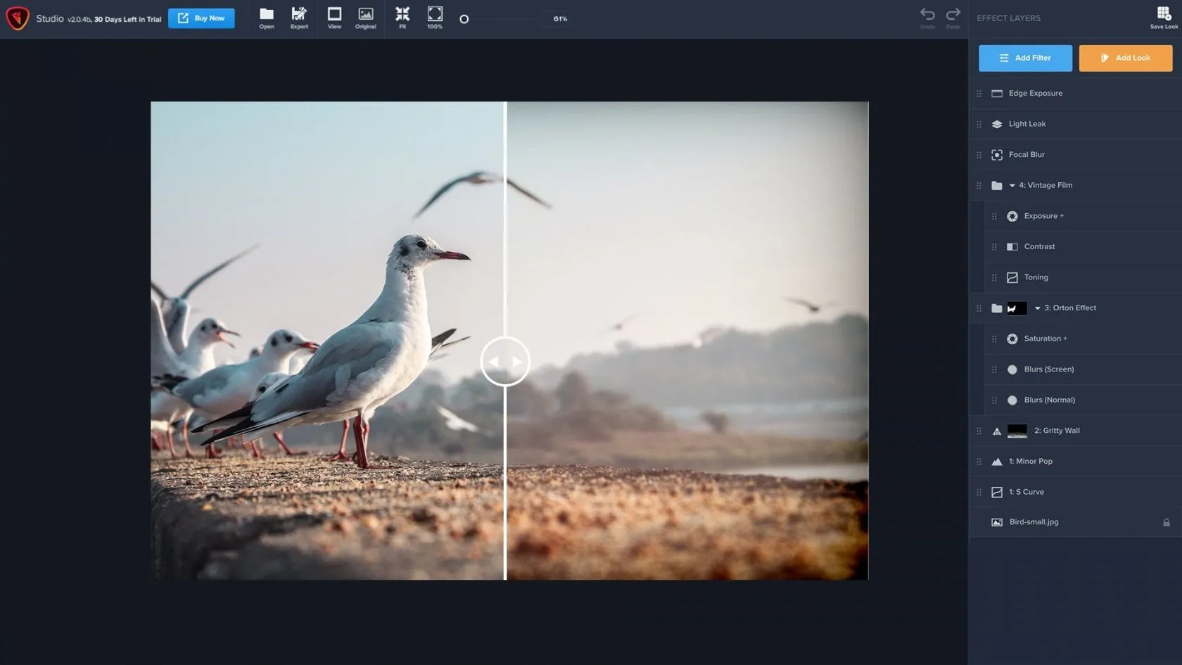Zoom to 100% icon
The height and width of the screenshot is (665, 1182).
click(x=435, y=15)
